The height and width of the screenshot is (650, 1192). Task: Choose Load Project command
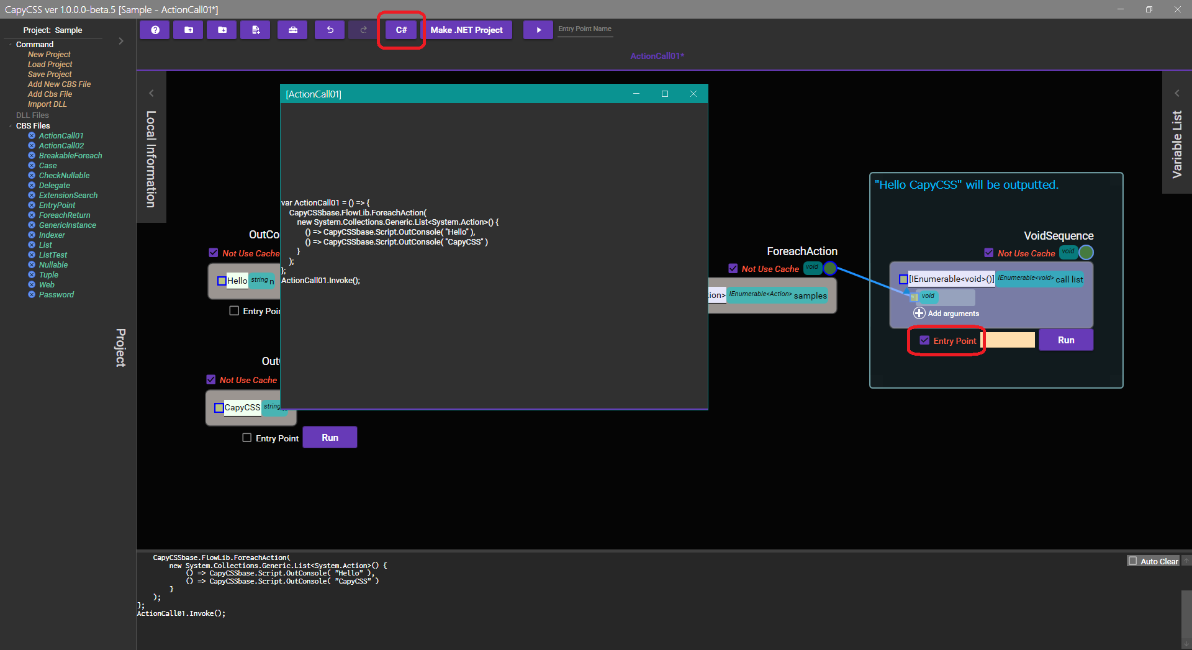50,65
